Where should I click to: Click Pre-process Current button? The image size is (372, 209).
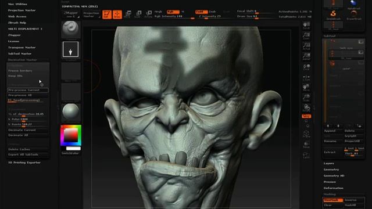click(28, 90)
